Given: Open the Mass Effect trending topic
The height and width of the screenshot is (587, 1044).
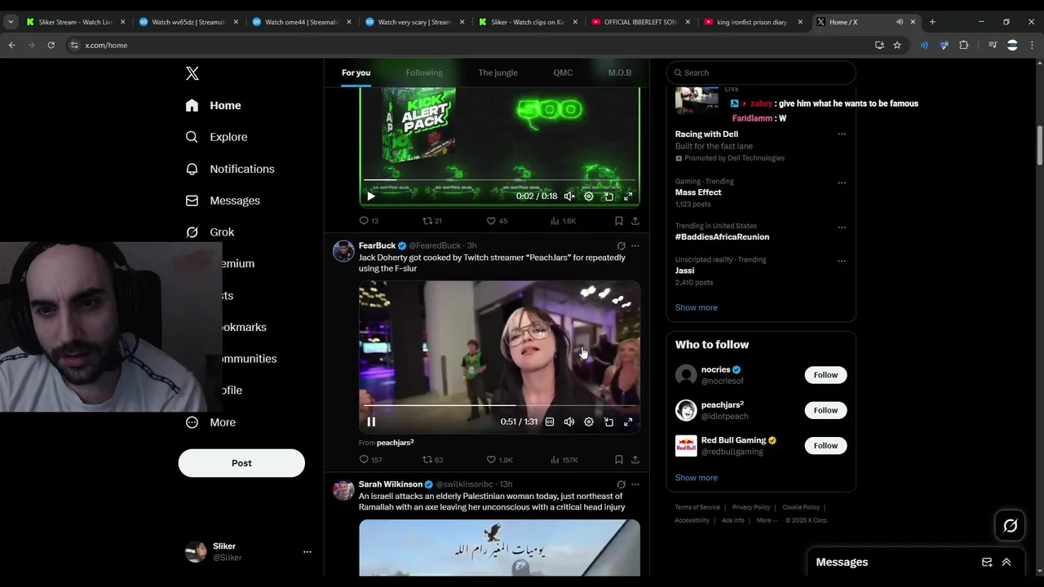Looking at the screenshot, I should tap(698, 192).
